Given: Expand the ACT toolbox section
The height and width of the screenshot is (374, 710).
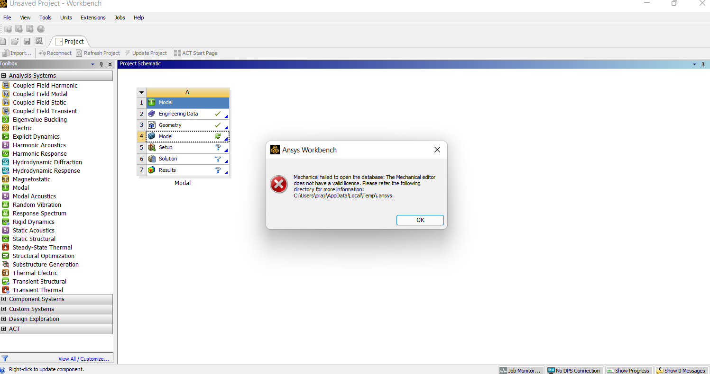Looking at the screenshot, I should (x=4, y=329).
